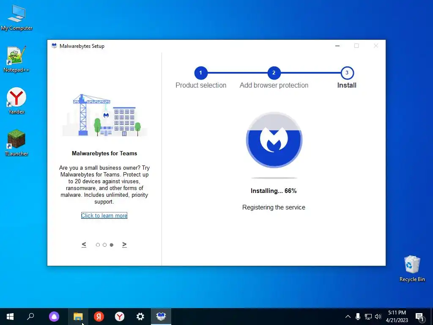
Task: Open File Explorer from taskbar
Action: [x=78, y=317]
